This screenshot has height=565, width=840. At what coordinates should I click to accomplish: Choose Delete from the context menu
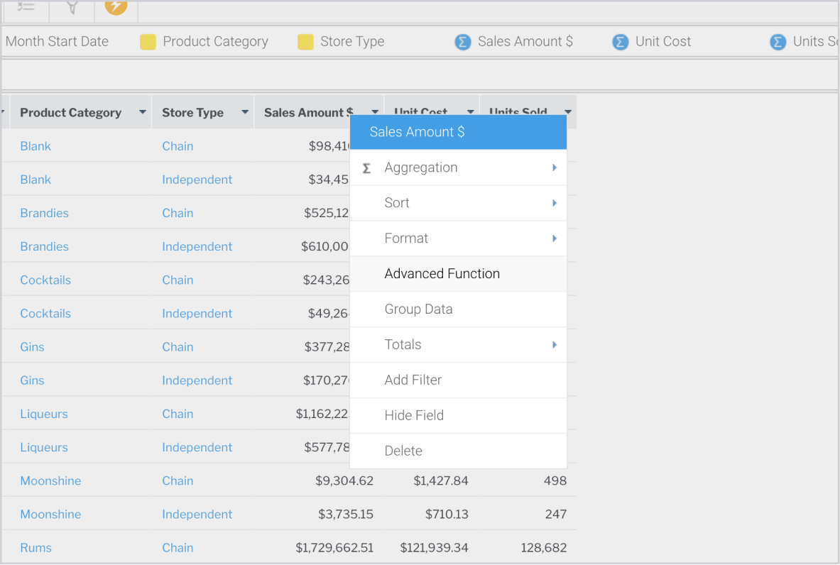pyautogui.click(x=403, y=451)
